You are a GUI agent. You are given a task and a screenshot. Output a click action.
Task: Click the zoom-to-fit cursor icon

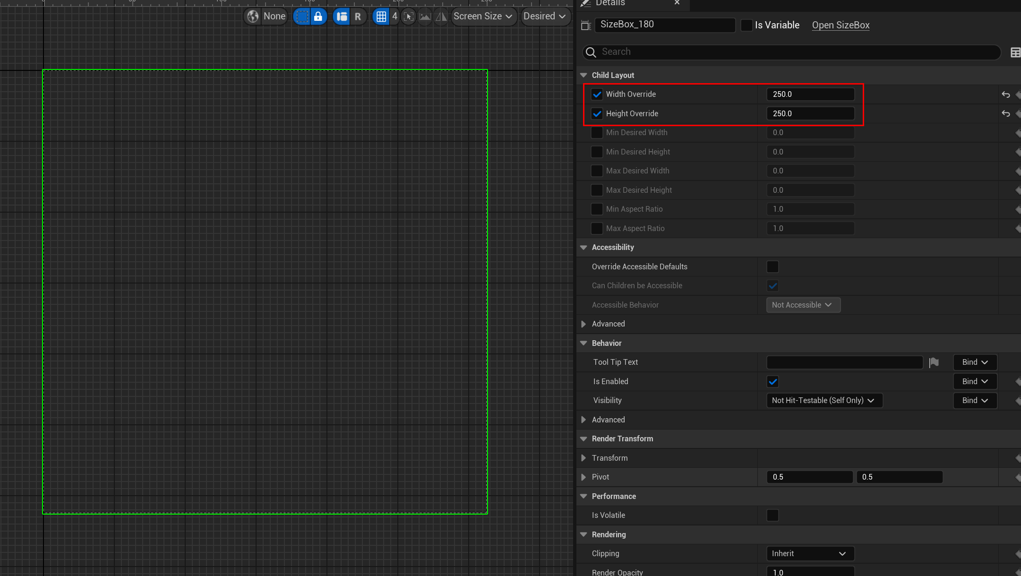pyautogui.click(x=409, y=17)
